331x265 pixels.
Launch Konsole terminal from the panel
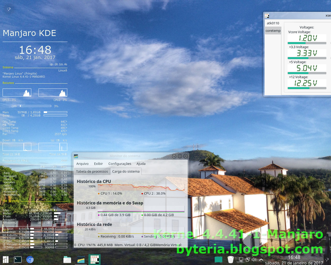[x=18, y=260]
